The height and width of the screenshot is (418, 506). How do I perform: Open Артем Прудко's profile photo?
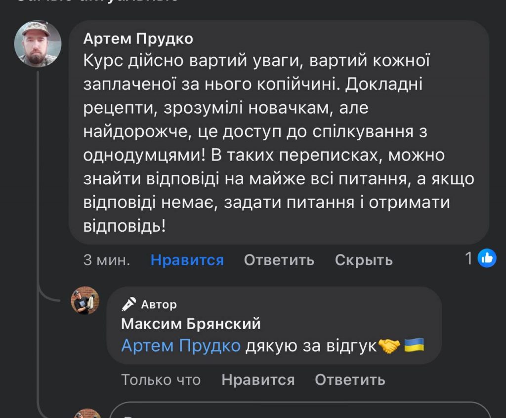click(38, 44)
